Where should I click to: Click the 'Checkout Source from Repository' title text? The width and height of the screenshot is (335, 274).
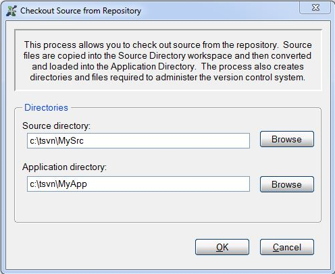coord(80,11)
